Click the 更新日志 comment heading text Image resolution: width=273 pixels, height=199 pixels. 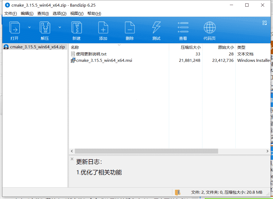(x=89, y=162)
